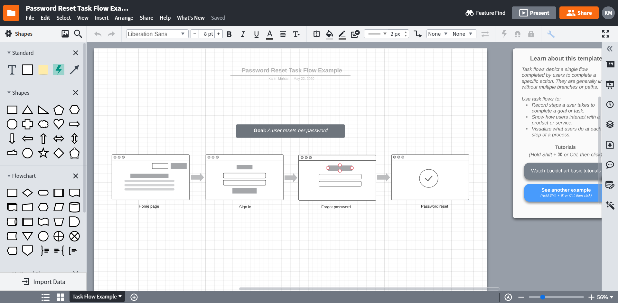Open the Arrange menu

point(124,18)
